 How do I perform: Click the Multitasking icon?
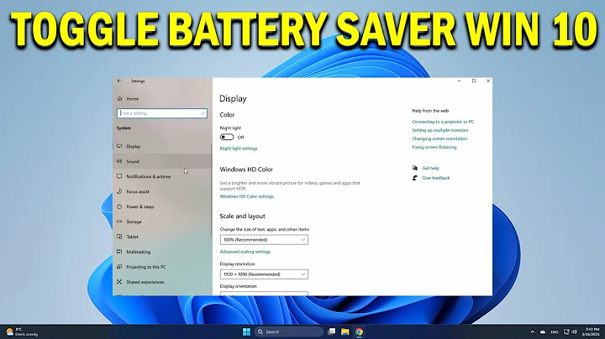[x=119, y=252]
